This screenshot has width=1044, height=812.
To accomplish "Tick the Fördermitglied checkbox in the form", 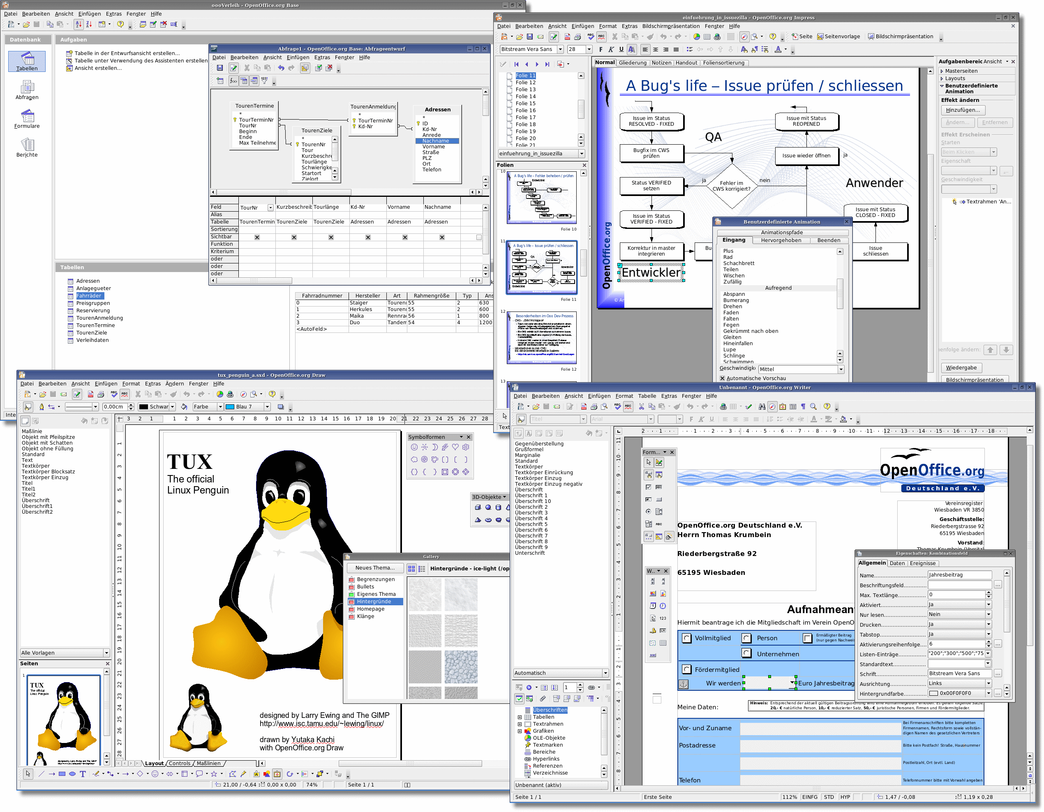I will [686, 669].
